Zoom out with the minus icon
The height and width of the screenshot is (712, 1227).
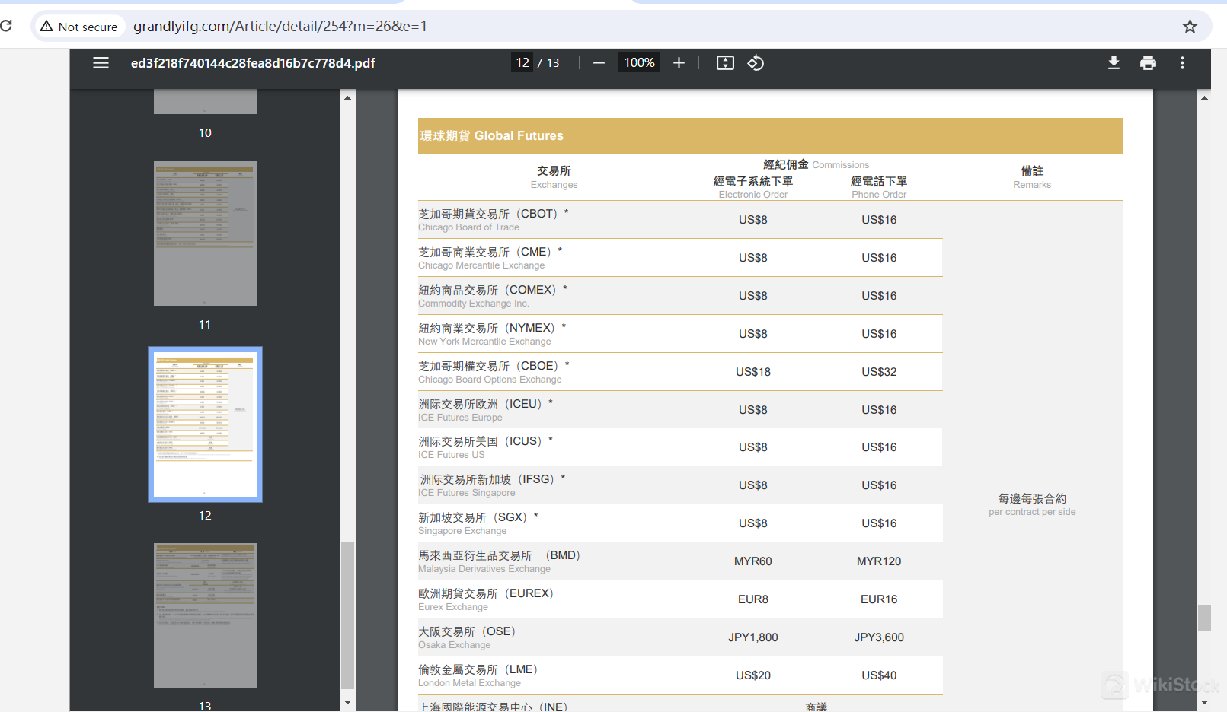[x=599, y=63]
